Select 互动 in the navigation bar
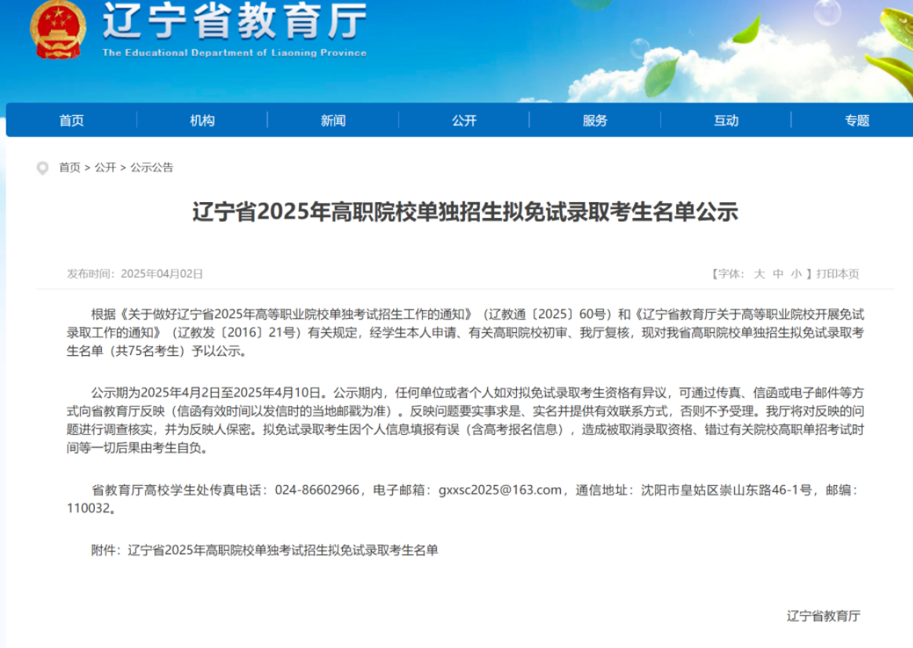Screen dimensions: 913x648 pyautogui.click(x=726, y=120)
